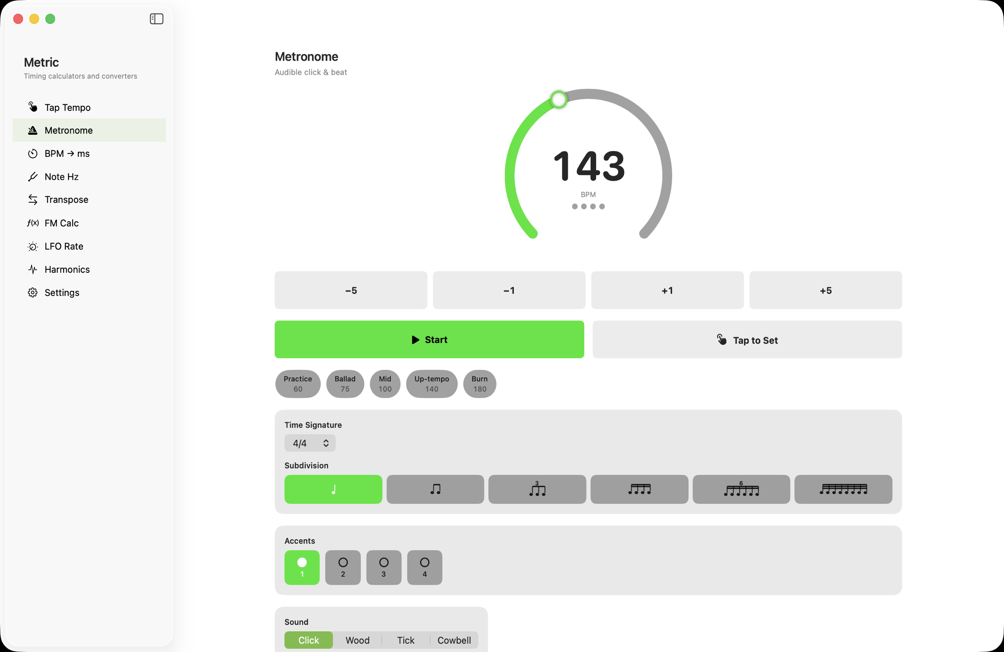Open Transpose tool
Screen dimensions: 1004x652
[x=89, y=199]
